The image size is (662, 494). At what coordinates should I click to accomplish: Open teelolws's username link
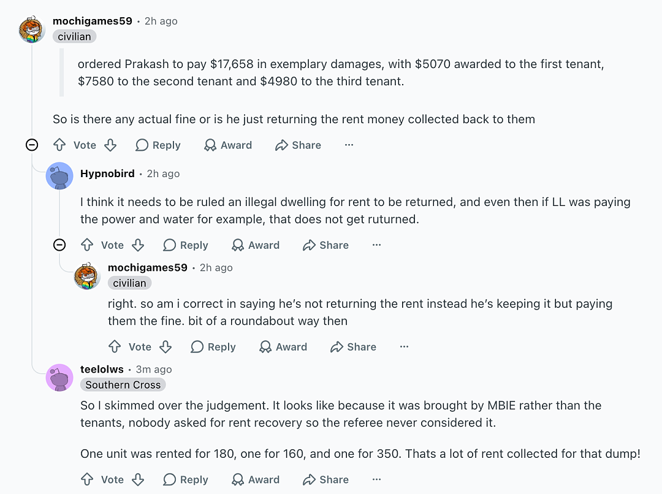(102, 369)
